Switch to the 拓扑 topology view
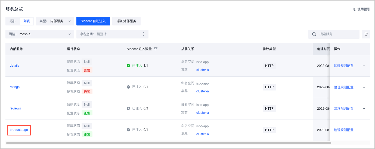The height and width of the screenshot is (149, 375). click(x=13, y=21)
